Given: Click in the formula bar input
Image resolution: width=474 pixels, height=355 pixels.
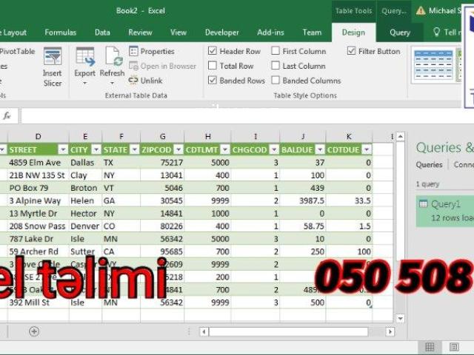Looking at the screenshot, I should 222,116.
